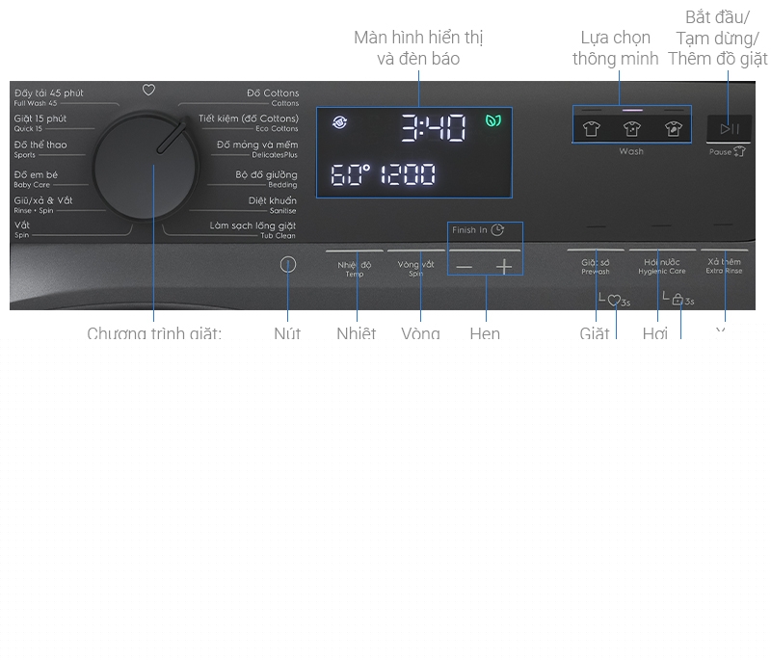Toggle the Hygienic Care steam option
The image size is (771, 660).
click(x=661, y=265)
